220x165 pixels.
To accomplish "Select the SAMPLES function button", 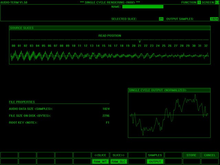I will [x=155, y=155].
